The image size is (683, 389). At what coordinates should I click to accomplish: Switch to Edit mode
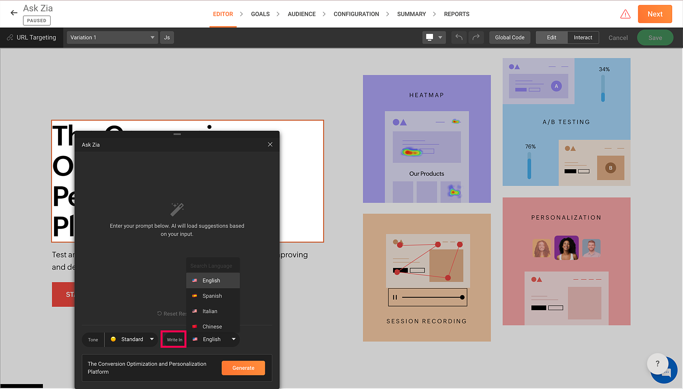coord(551,38)
